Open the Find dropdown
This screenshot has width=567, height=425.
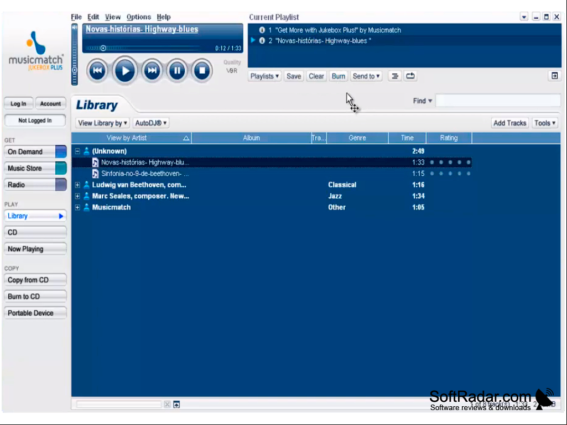(423, 101)
